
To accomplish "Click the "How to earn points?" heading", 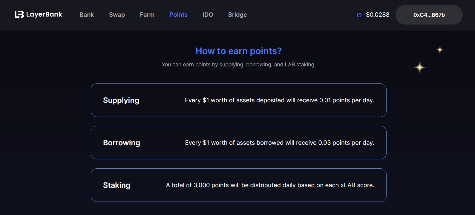I will [x=238, y=51].
